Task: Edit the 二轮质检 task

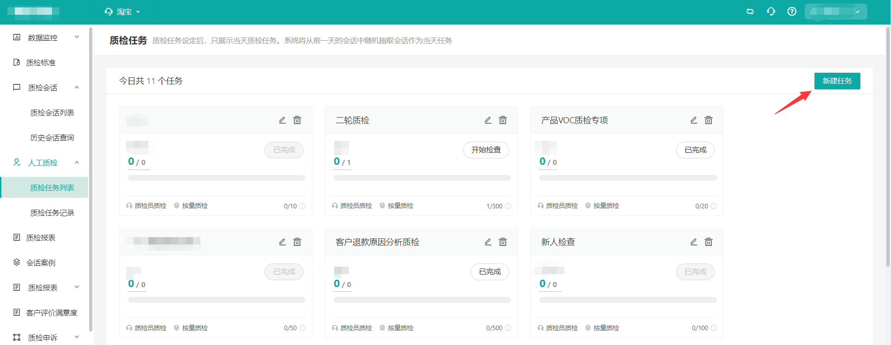Action: click(x=488, y=120)
